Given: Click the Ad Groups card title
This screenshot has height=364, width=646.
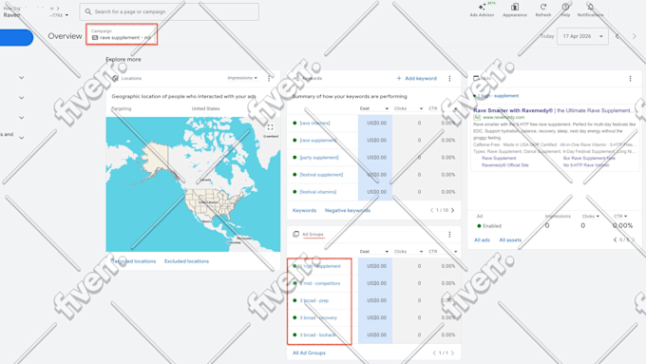Looking at the screenshot, I should (x=313, y=234).
